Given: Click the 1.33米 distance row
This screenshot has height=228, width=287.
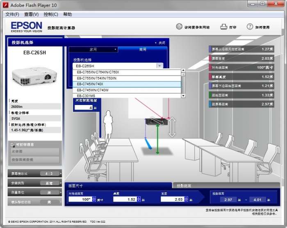Looking at the screenshot, I should 241,95.
